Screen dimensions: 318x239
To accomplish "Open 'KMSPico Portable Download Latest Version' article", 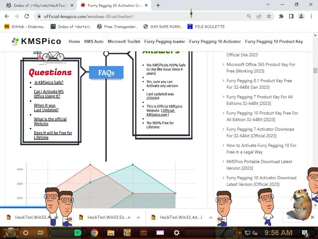I will [259, 165].
